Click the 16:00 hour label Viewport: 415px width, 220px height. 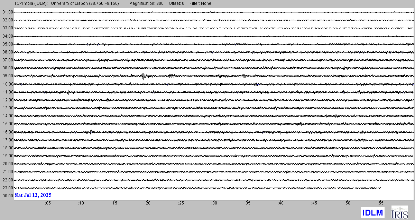coord(8,132)
